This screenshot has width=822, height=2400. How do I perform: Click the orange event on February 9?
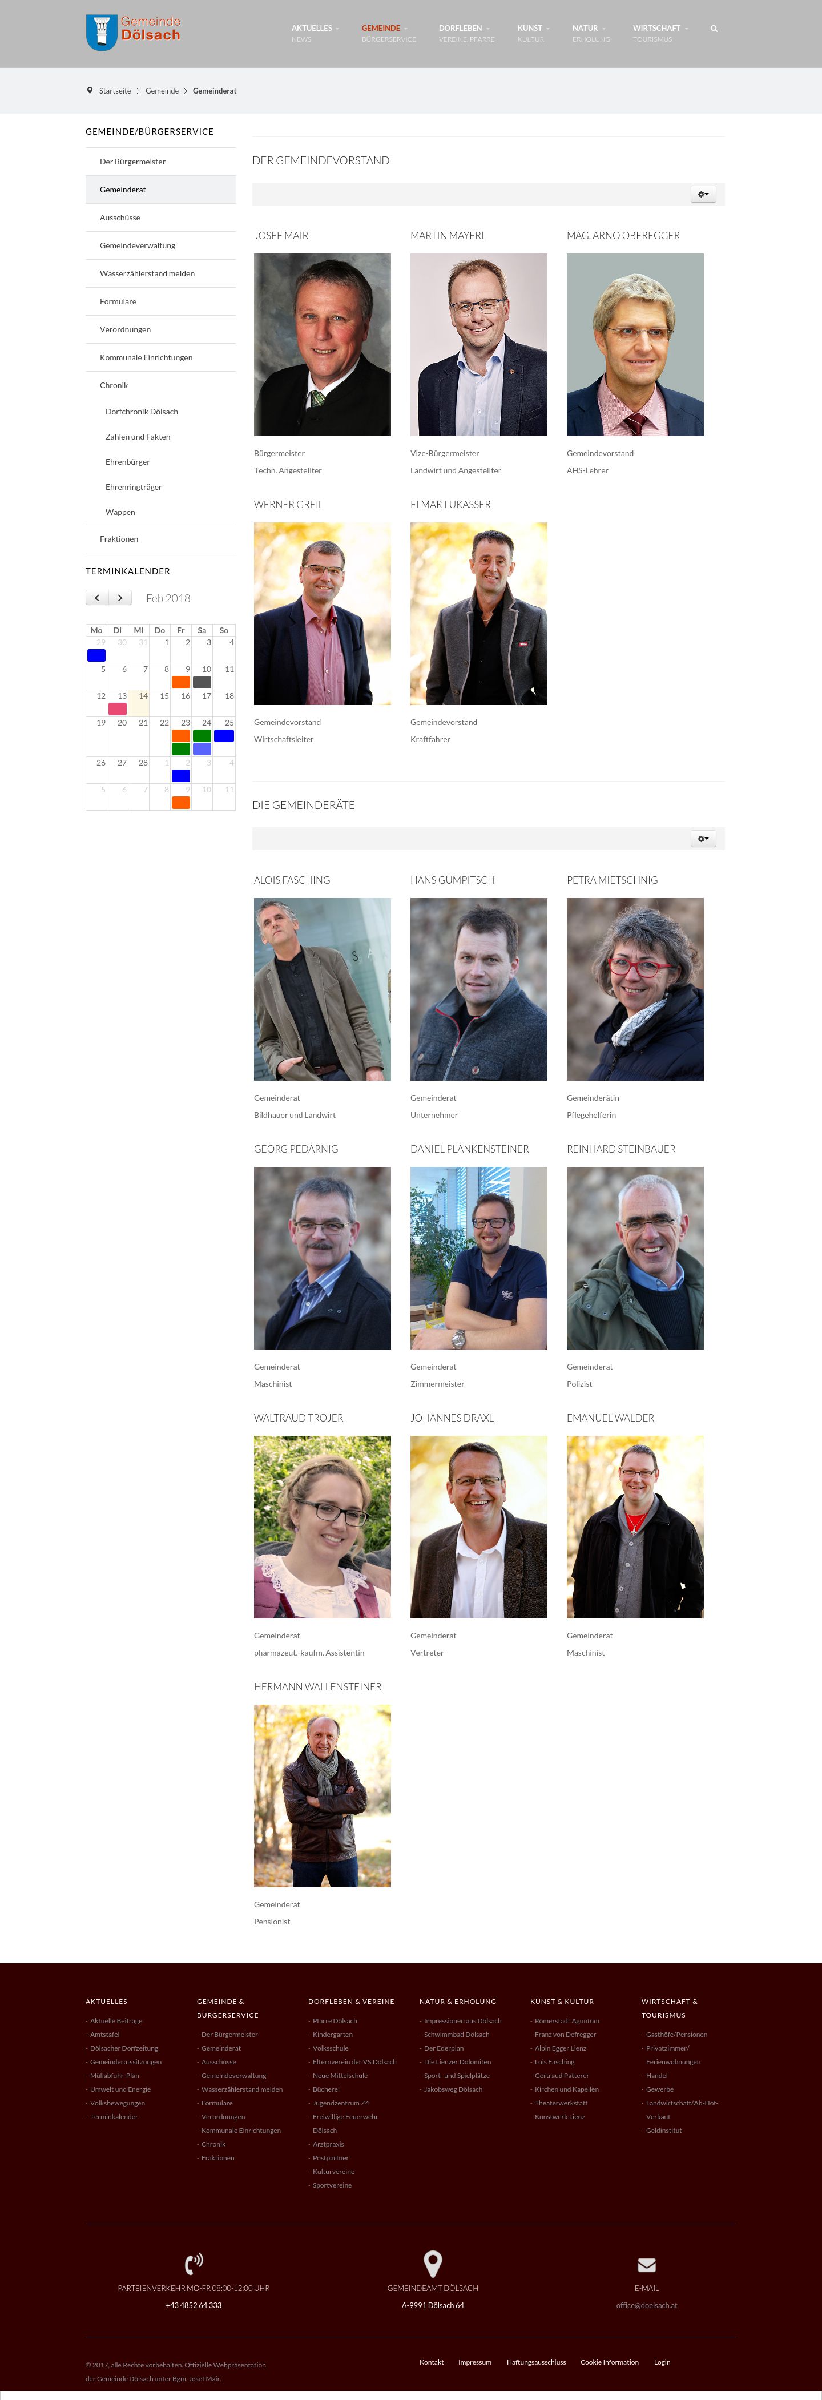point(181,682)
